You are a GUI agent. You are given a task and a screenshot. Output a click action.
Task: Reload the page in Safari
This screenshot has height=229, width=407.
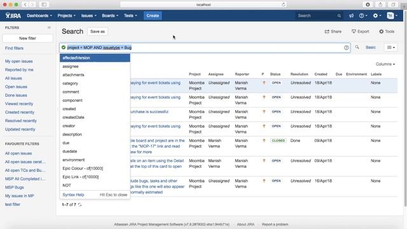click(x=283, y=4)
